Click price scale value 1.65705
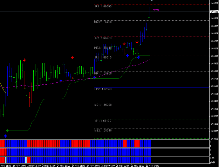Viewport: 219px width, 167px height. tap(214, 79)
